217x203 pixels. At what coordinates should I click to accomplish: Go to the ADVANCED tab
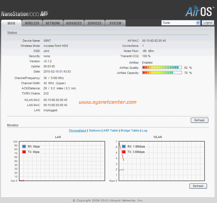click(74, 23)
